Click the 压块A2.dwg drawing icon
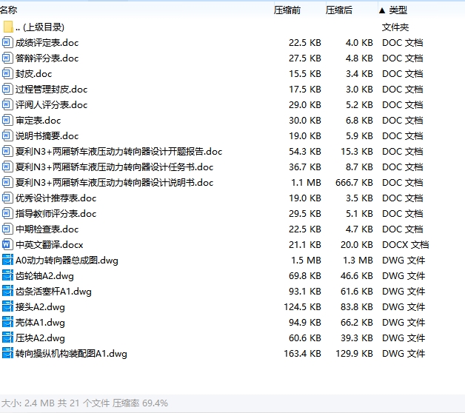Image resolution: width=465 pixels, height=413 pixels. pyautogui.click(x=7, y=338)
